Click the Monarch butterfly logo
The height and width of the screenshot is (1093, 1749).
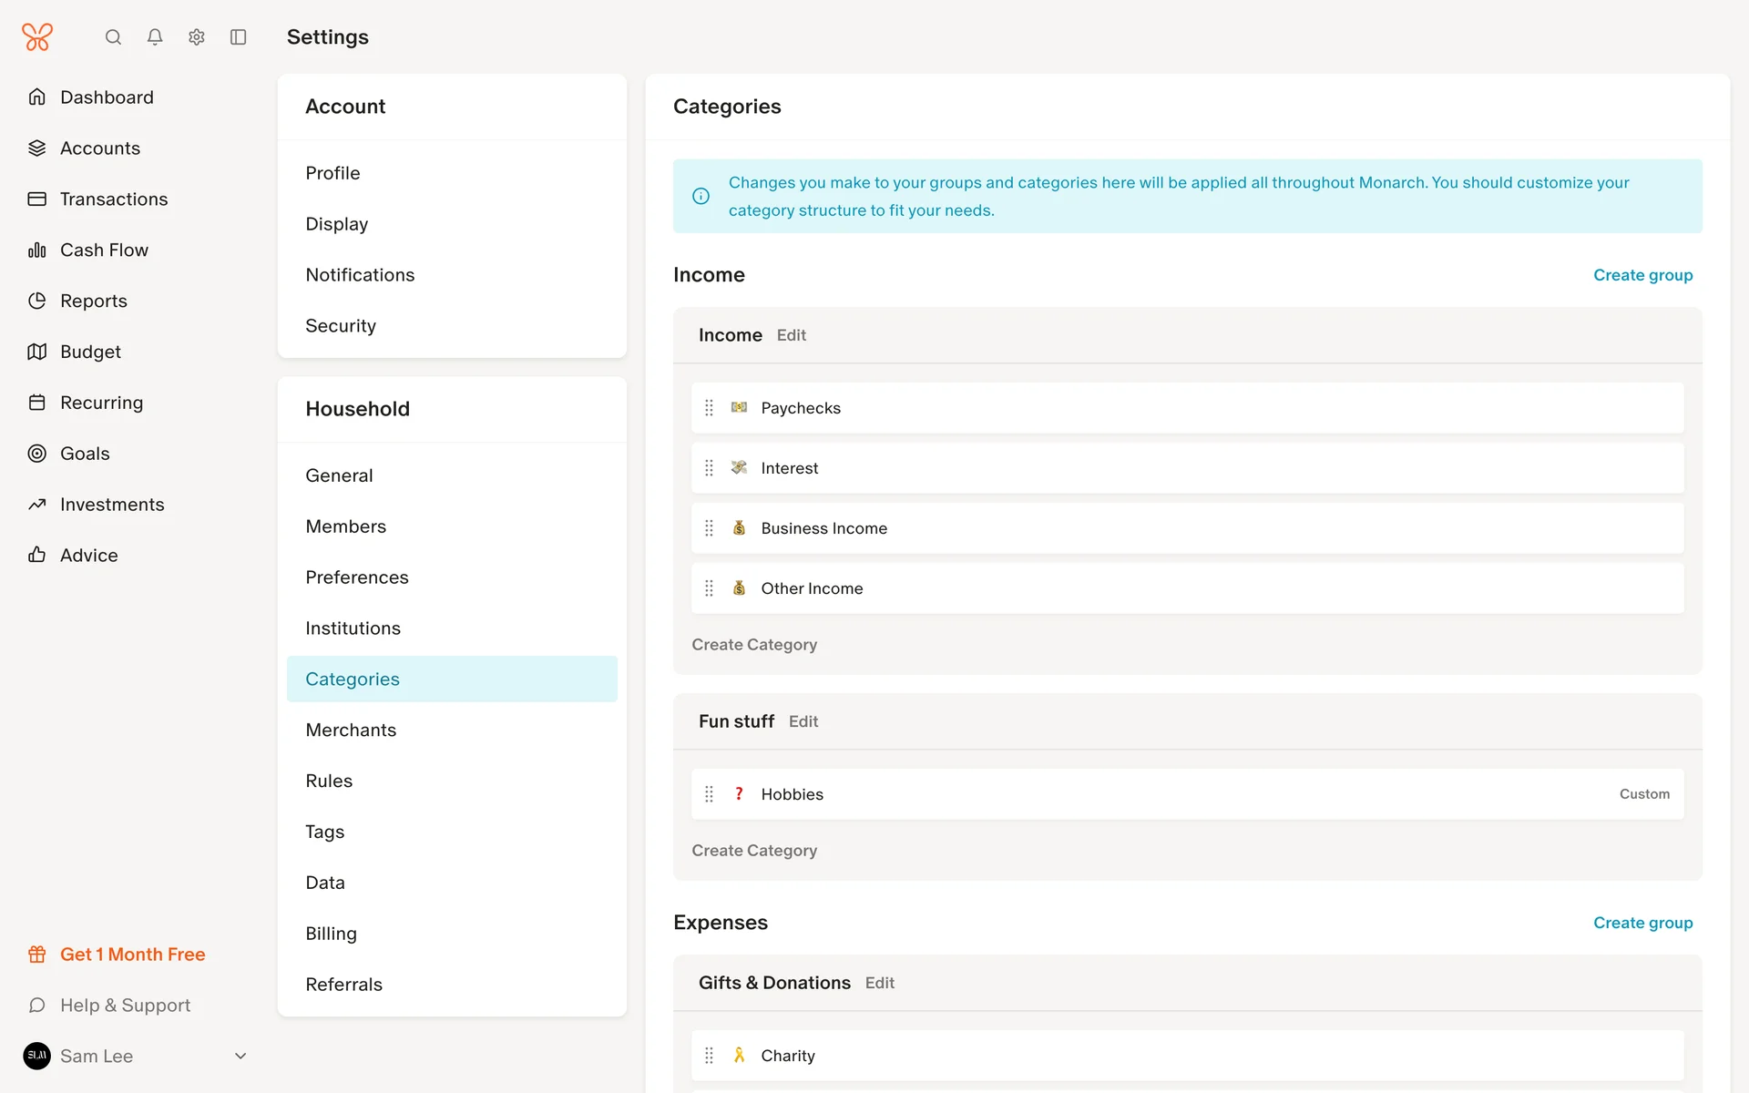click(x=37, y=37)
